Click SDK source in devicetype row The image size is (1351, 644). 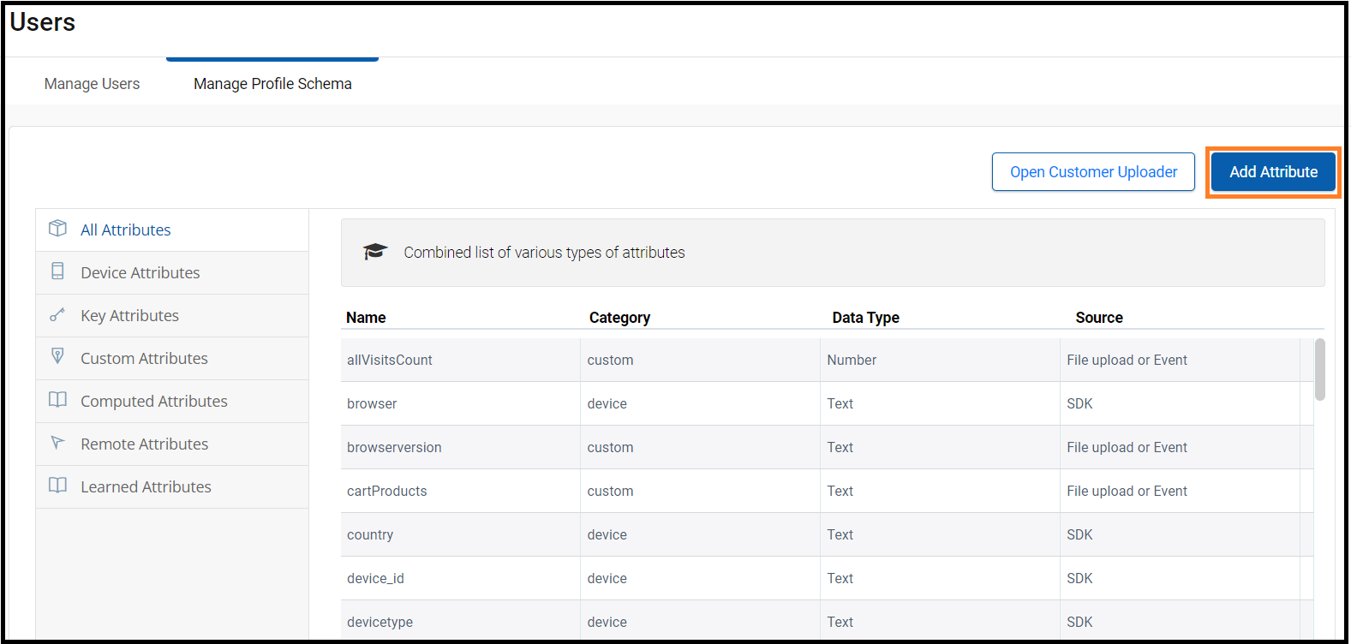[1079, 622]
